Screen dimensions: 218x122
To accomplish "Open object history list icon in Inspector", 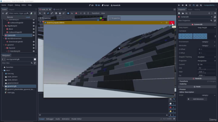I will 215,13.
